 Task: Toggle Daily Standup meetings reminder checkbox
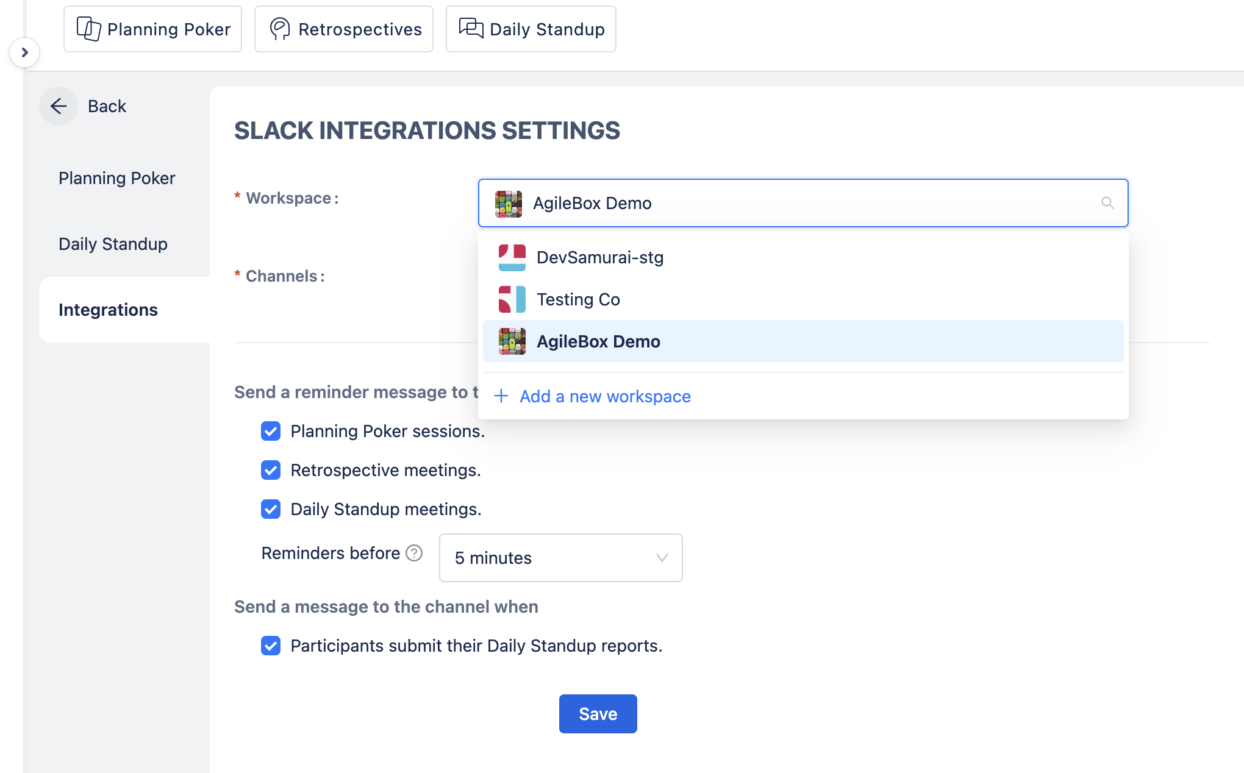[x=271, y=509]
